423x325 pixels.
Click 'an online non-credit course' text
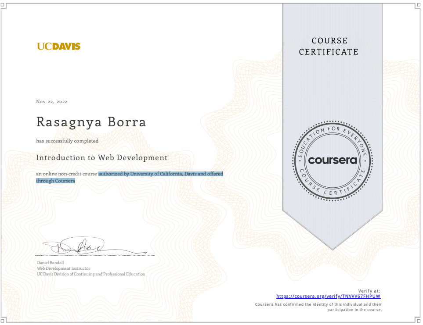(67, 174)
